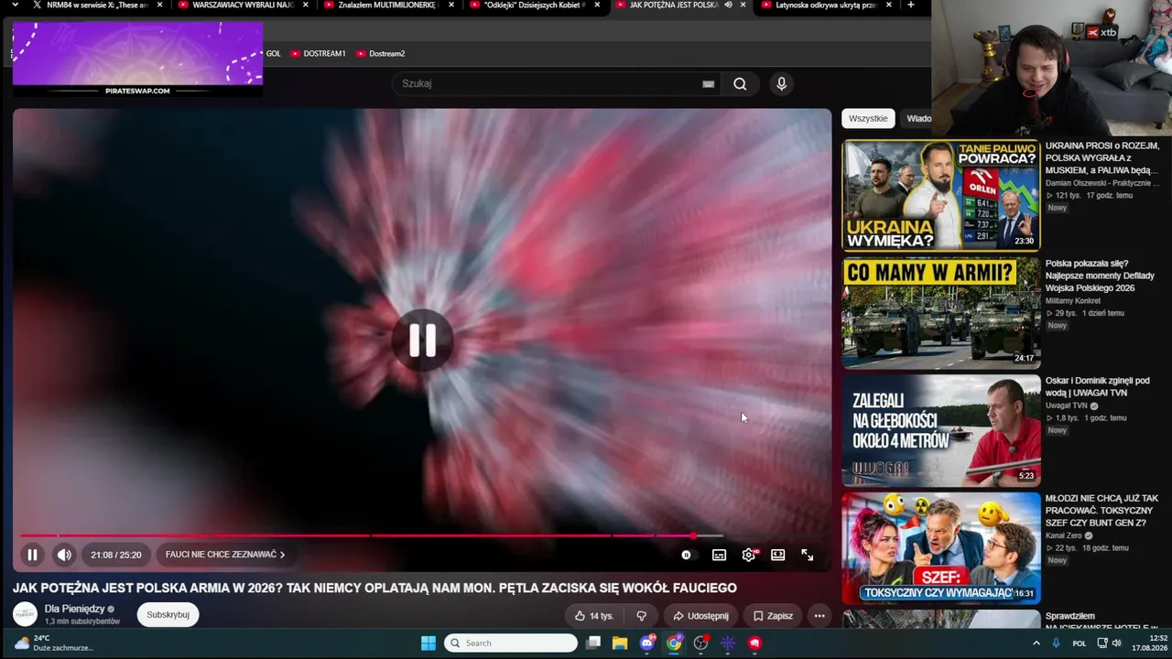Viewport: 1172px width, 659px height.
Task: Turn on subtitles with the captions icon
Action: (720, 555)
